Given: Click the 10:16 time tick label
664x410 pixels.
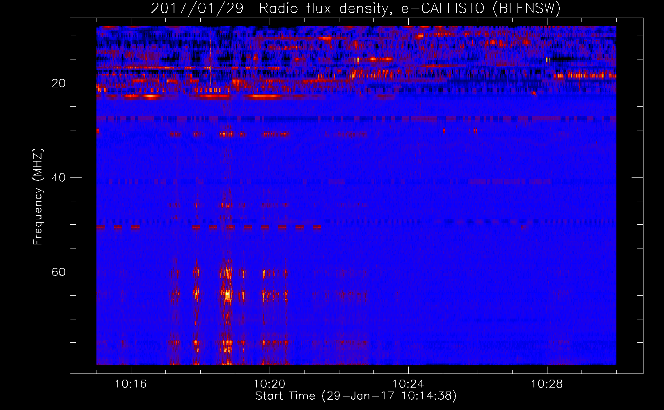Looking at the screenshot, I should (131, 384).
